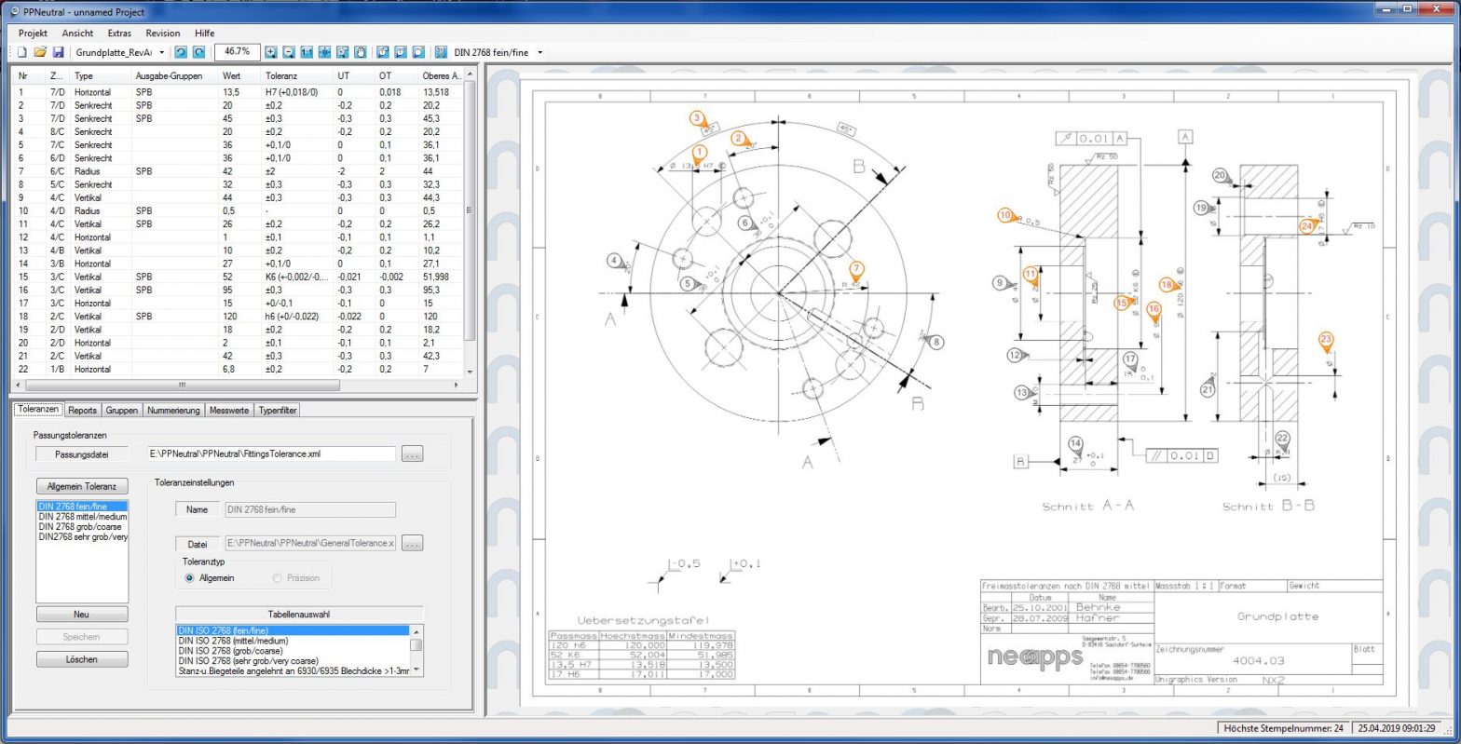Activate the pan hand tool
The height and width of the screenshot is (744, 1461).
pyautogui.click(x=361, y=53)
